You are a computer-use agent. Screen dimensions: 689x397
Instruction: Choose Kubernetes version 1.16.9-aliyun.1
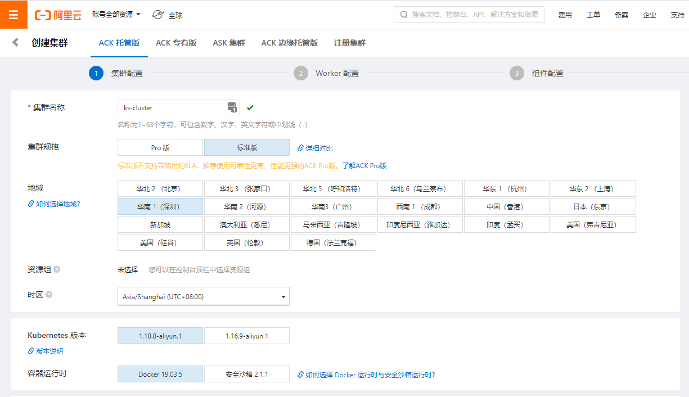(x=247, y=336)
